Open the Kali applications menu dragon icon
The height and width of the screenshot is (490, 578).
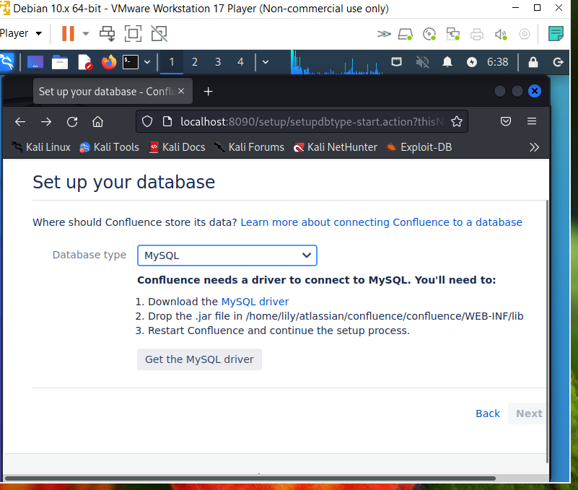pos(6,62)
